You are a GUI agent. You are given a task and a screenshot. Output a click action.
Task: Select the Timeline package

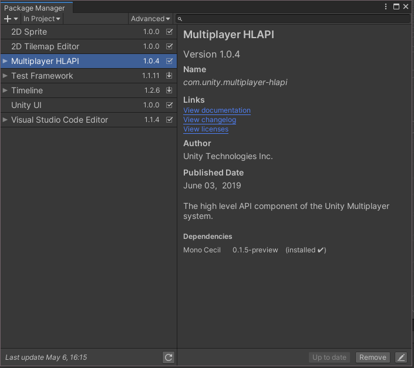89,90
